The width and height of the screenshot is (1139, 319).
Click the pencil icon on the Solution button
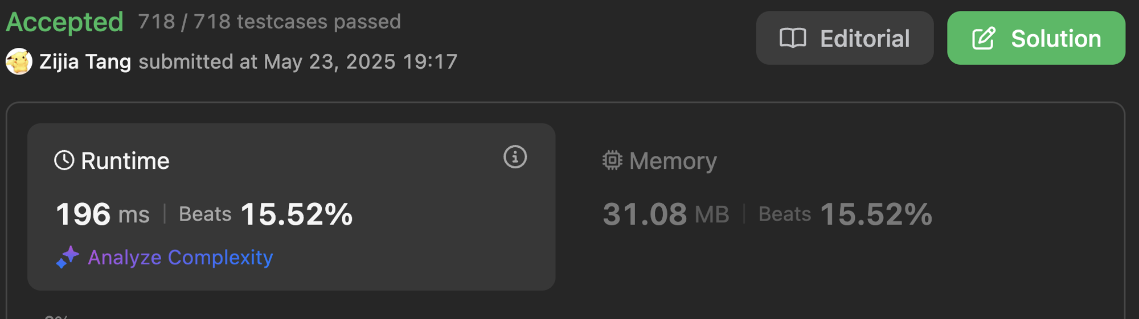click(984, 39)
